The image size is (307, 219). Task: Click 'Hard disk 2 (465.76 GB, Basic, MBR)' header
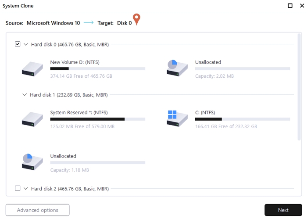pyautogui.click(x=70, y=189)
